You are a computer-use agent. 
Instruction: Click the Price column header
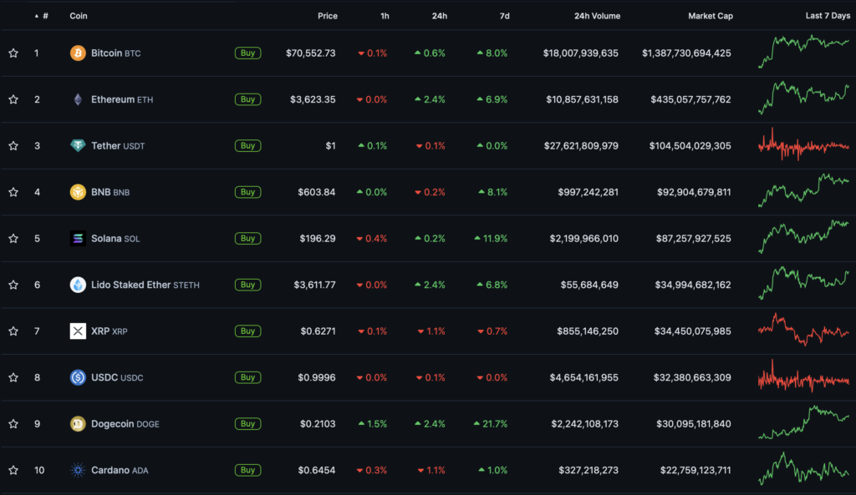(328, 16)
